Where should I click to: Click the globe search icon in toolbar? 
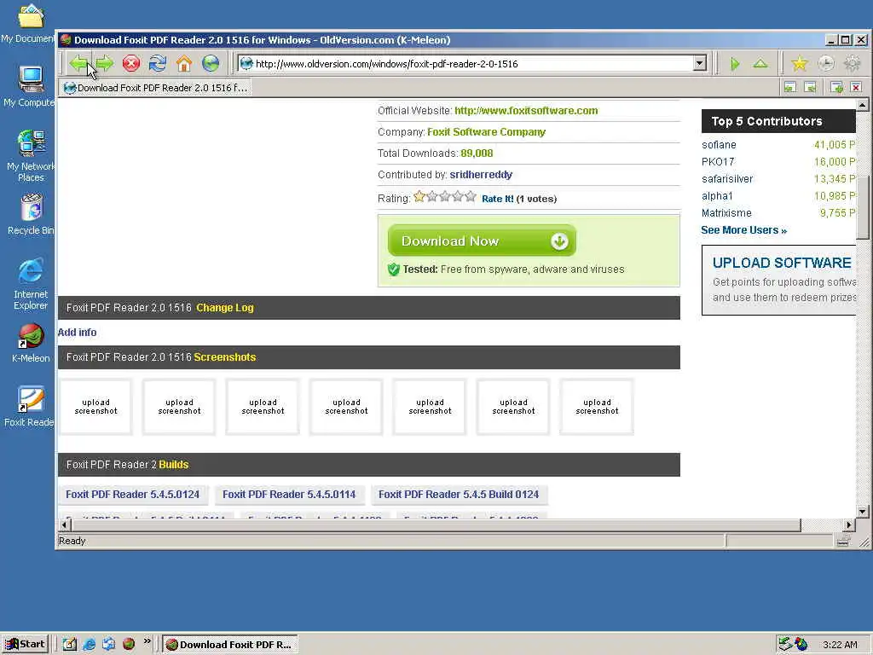click(x=211, y=63)
